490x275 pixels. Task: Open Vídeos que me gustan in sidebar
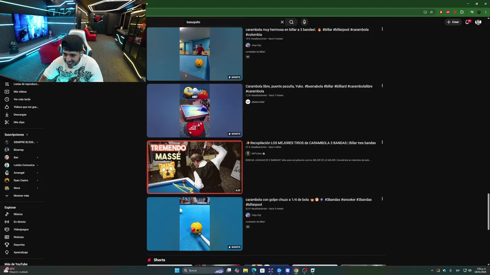(x=22, y=107)
